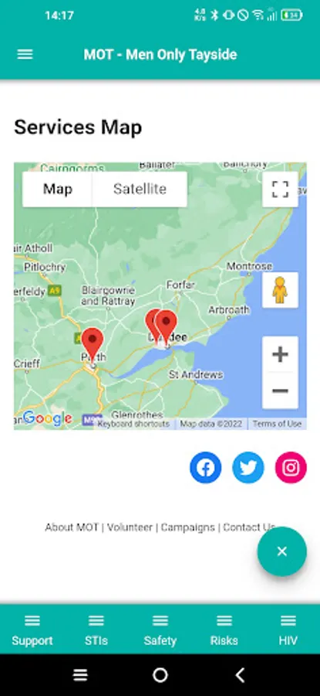Open the Facebook page icon

pos(206,467)
